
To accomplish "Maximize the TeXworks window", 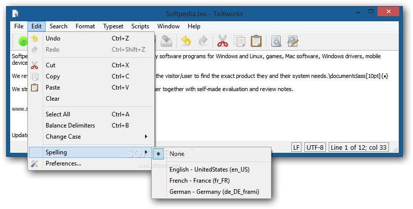I will [371, 12].
